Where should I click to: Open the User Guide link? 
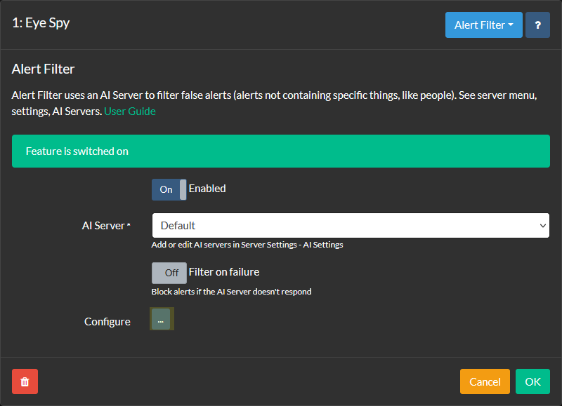(130, 111)
